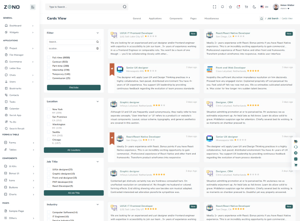Open the Miscellaneous top menu
The width and height of the screenshot is (300, 221).
(211, 18)
